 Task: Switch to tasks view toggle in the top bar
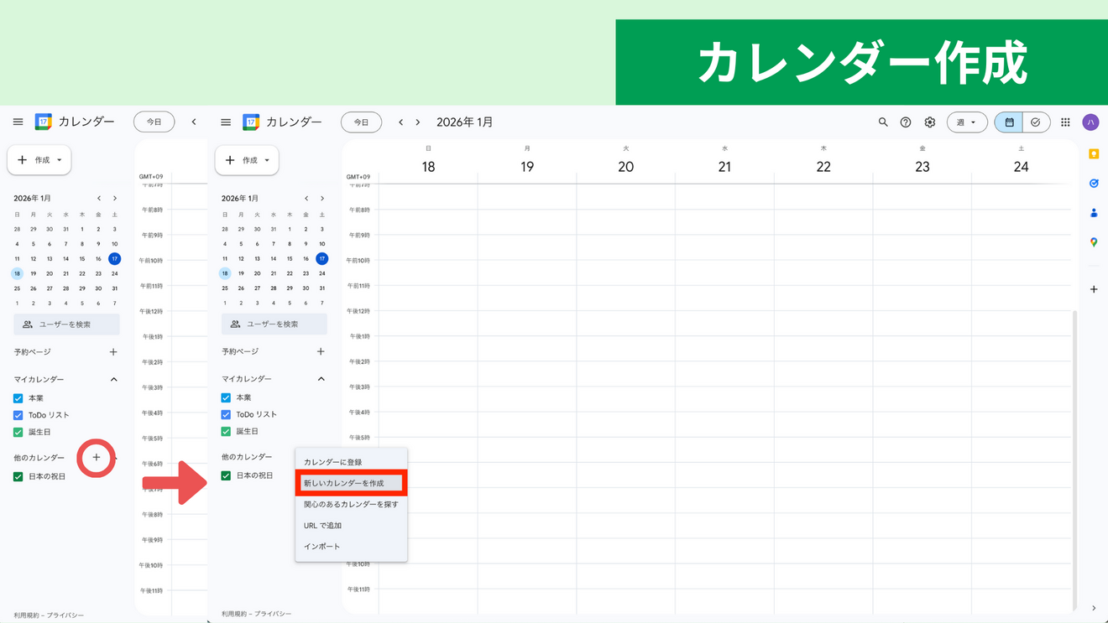1036,122
